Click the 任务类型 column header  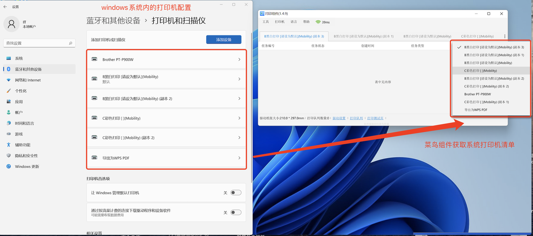coord(418,46)
